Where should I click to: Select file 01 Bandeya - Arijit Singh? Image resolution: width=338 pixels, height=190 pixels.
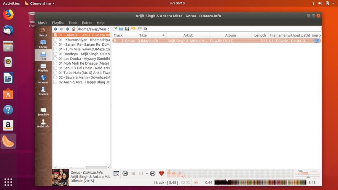tap(82, 54)
